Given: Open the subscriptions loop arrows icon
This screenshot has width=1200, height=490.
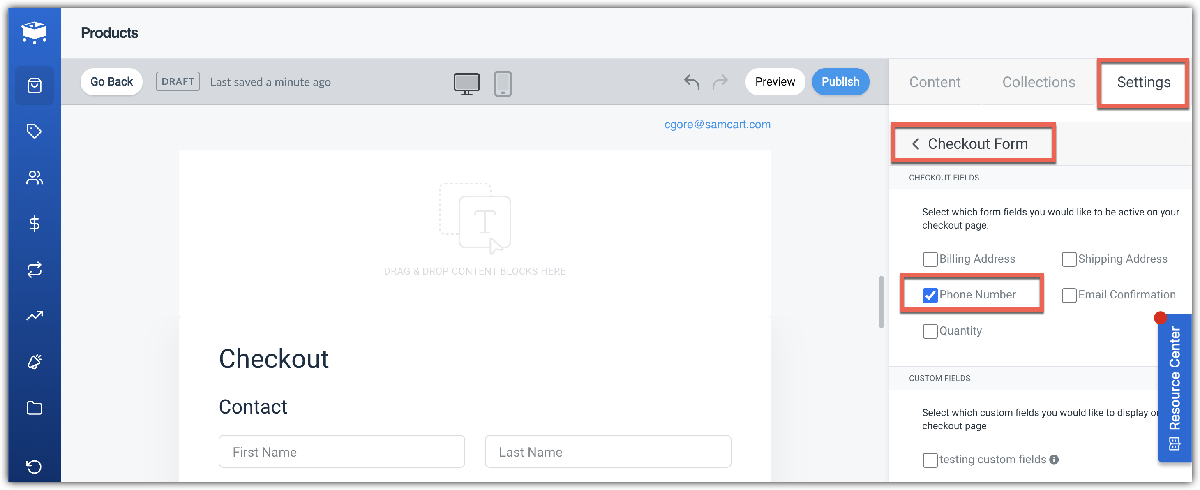Looking at the screenshot, I should coord(35,270).
